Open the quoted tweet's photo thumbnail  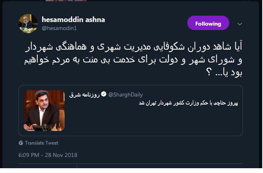click(x=44, y=111)
